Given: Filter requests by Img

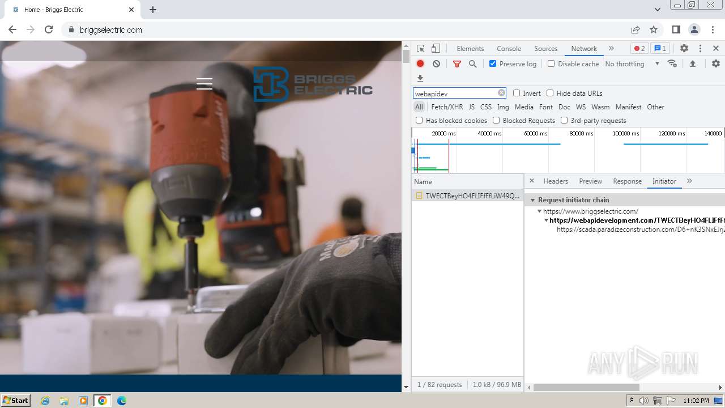Looking at the screenshot, I should click(x=503, y=107).
